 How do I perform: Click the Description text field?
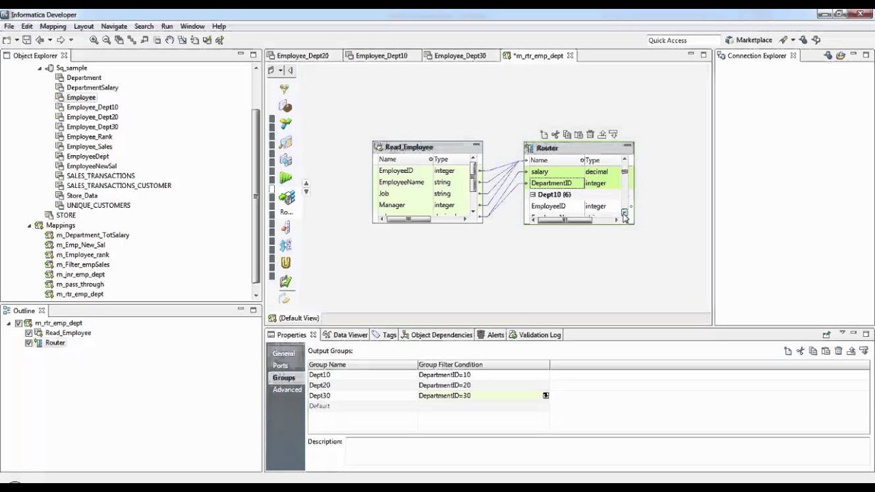(607, 452)
